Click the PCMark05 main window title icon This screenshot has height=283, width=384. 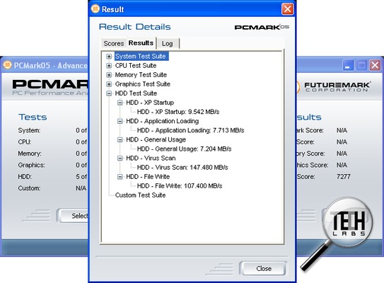click(x=7, y=65)
